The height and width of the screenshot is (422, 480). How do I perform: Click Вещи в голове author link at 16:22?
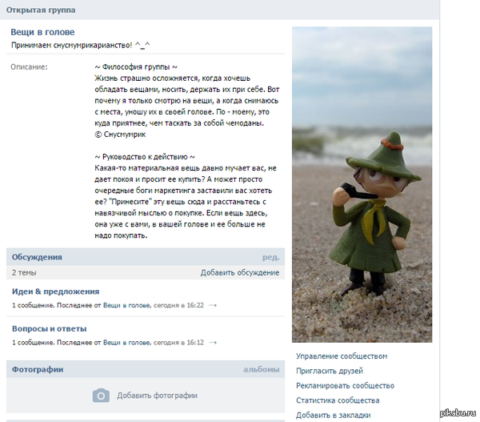click(x=126, y=305)
